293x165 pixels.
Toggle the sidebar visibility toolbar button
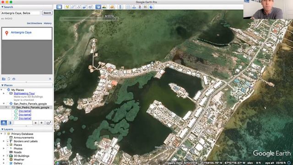coord(59,7)
